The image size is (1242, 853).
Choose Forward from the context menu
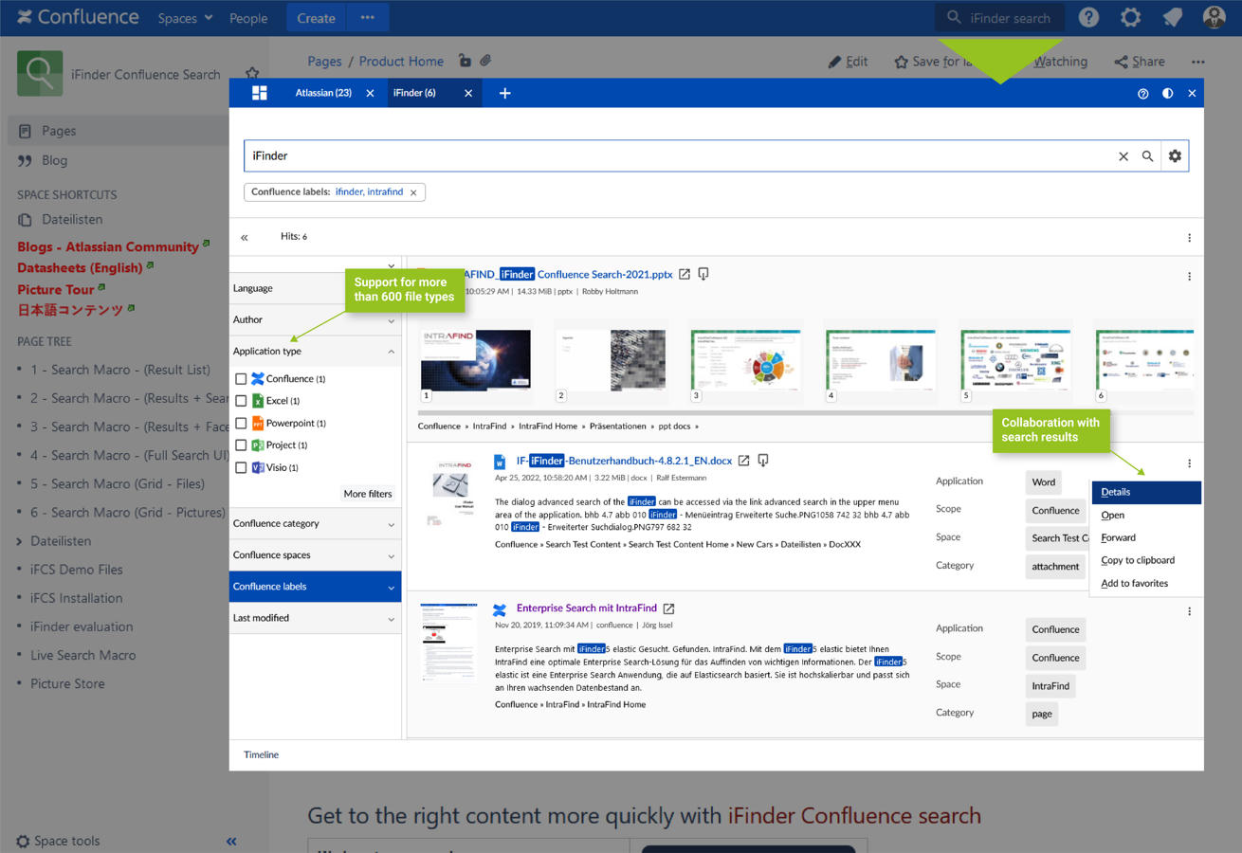click(x=1146, y=537)
